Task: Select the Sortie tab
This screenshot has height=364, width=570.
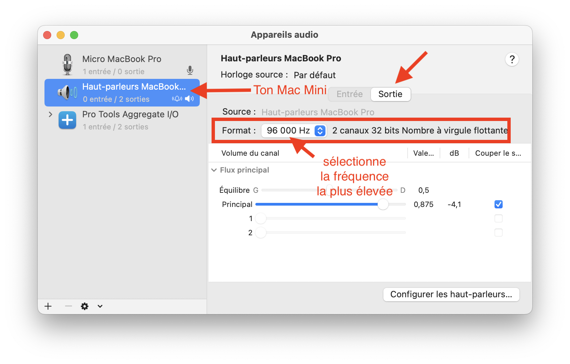Action: click(x=390, y=94)
